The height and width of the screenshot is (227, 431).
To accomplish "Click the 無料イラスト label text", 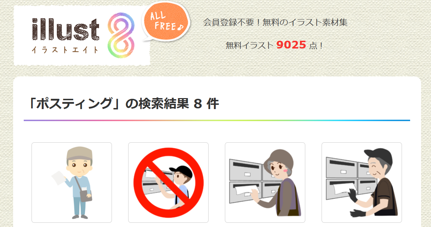I will point(249,45).
